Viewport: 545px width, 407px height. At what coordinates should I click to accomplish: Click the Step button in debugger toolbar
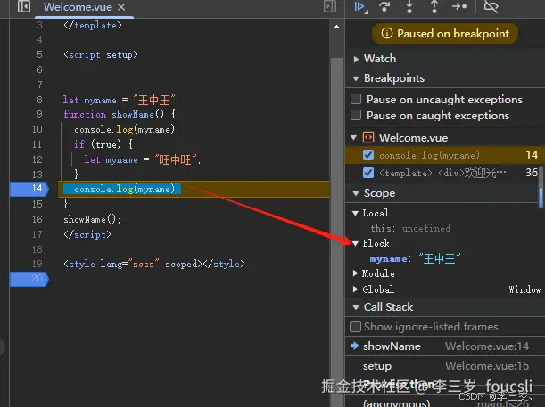tap(459, 6)
